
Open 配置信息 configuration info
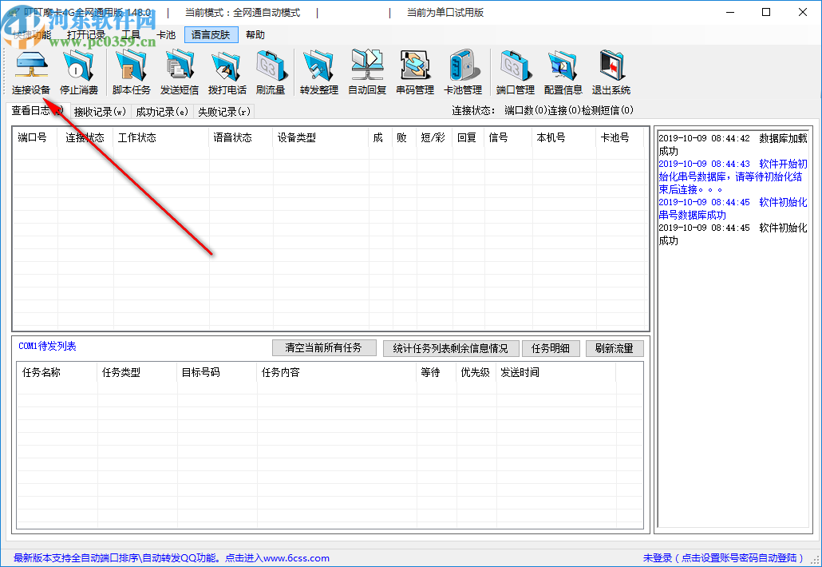563,73
